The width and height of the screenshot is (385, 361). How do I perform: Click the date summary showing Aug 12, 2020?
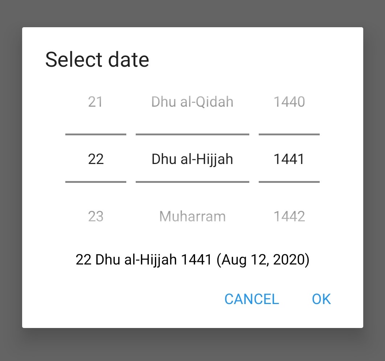(x=192, y=260)
